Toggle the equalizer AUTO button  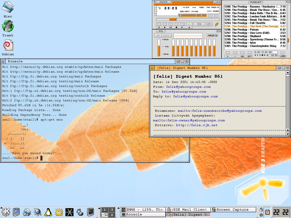(166, 35)
